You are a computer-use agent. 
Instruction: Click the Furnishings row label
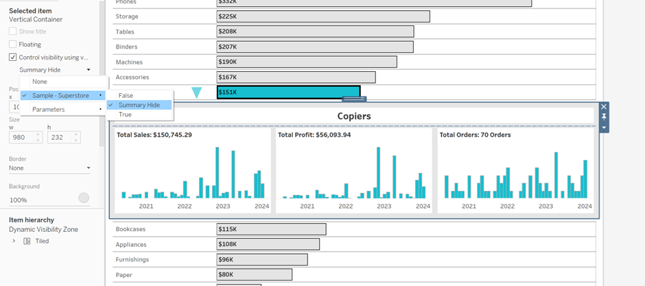pos(132,260)
